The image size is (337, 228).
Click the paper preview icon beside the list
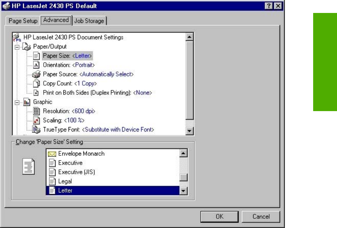tap(29, 166)
